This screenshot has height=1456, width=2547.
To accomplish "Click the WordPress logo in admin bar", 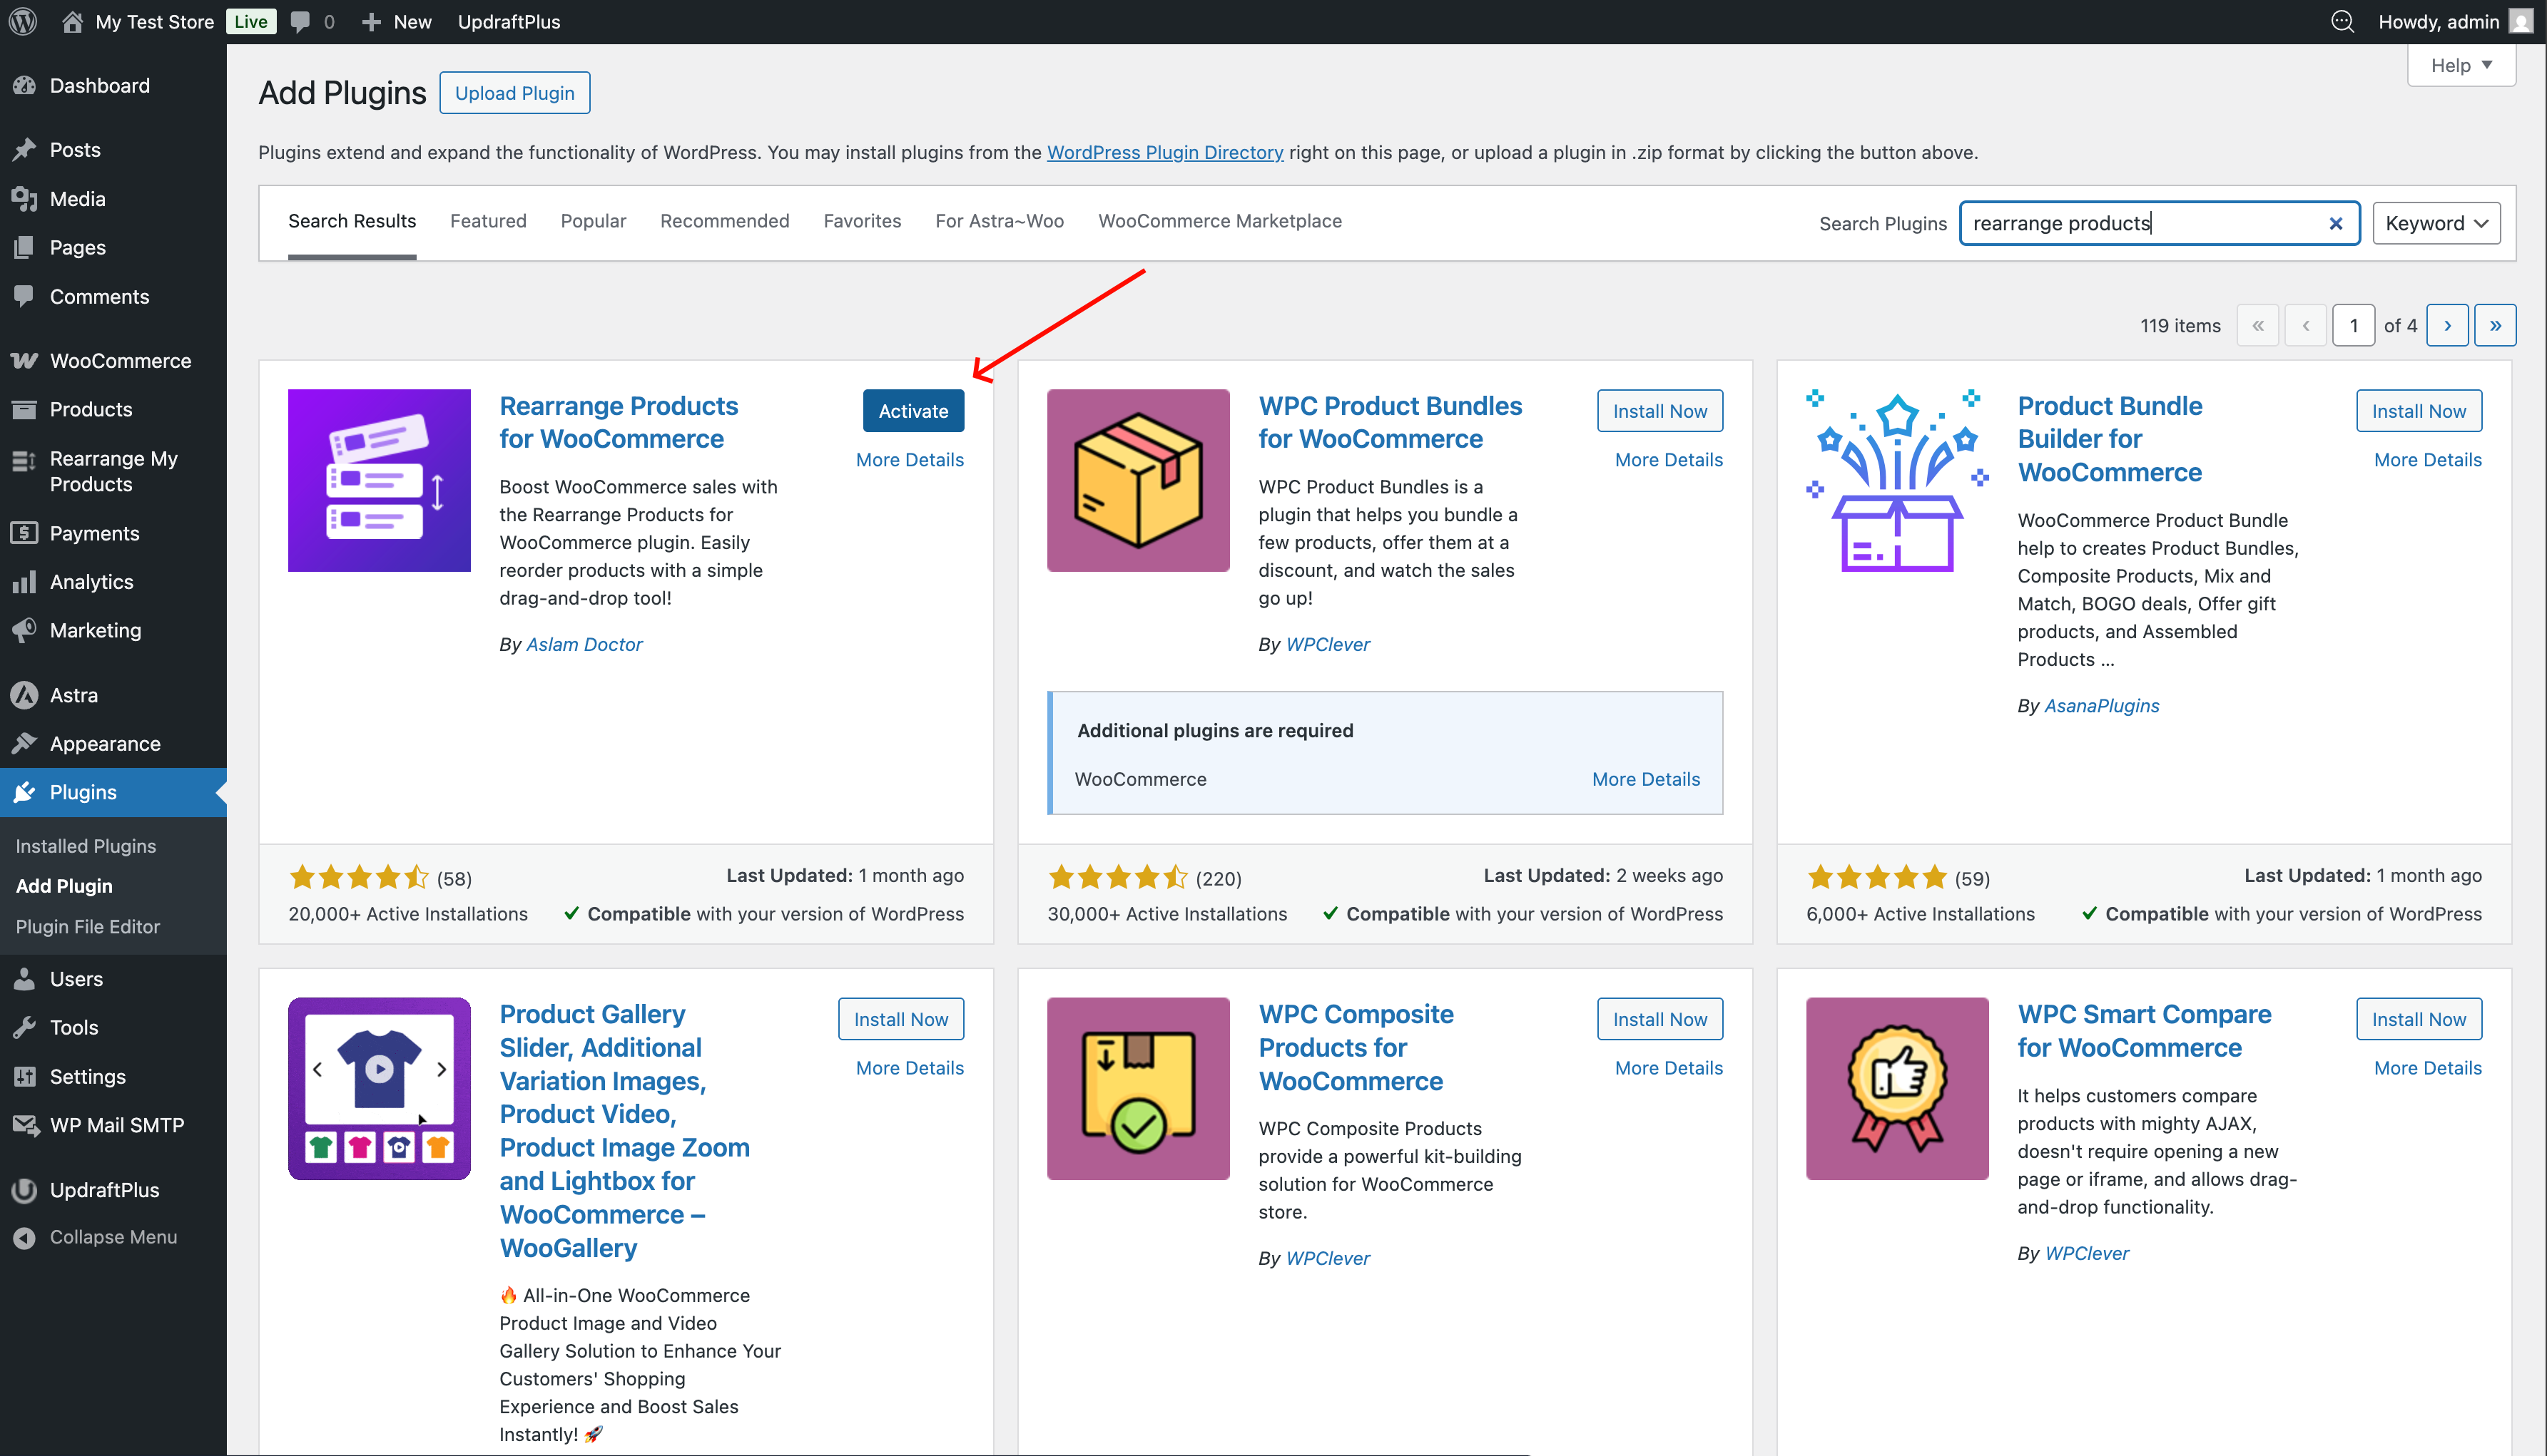I will pyautogui.click(x=23, y=21).
